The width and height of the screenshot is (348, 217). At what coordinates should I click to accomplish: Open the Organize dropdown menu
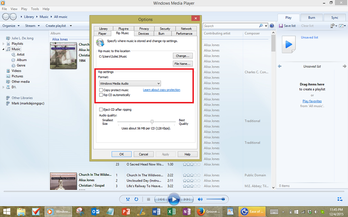[11, 26]
